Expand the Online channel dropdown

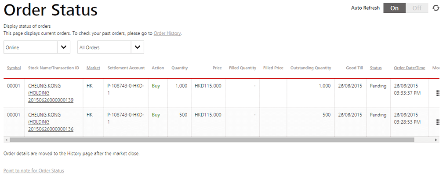[x=64, y=47]
